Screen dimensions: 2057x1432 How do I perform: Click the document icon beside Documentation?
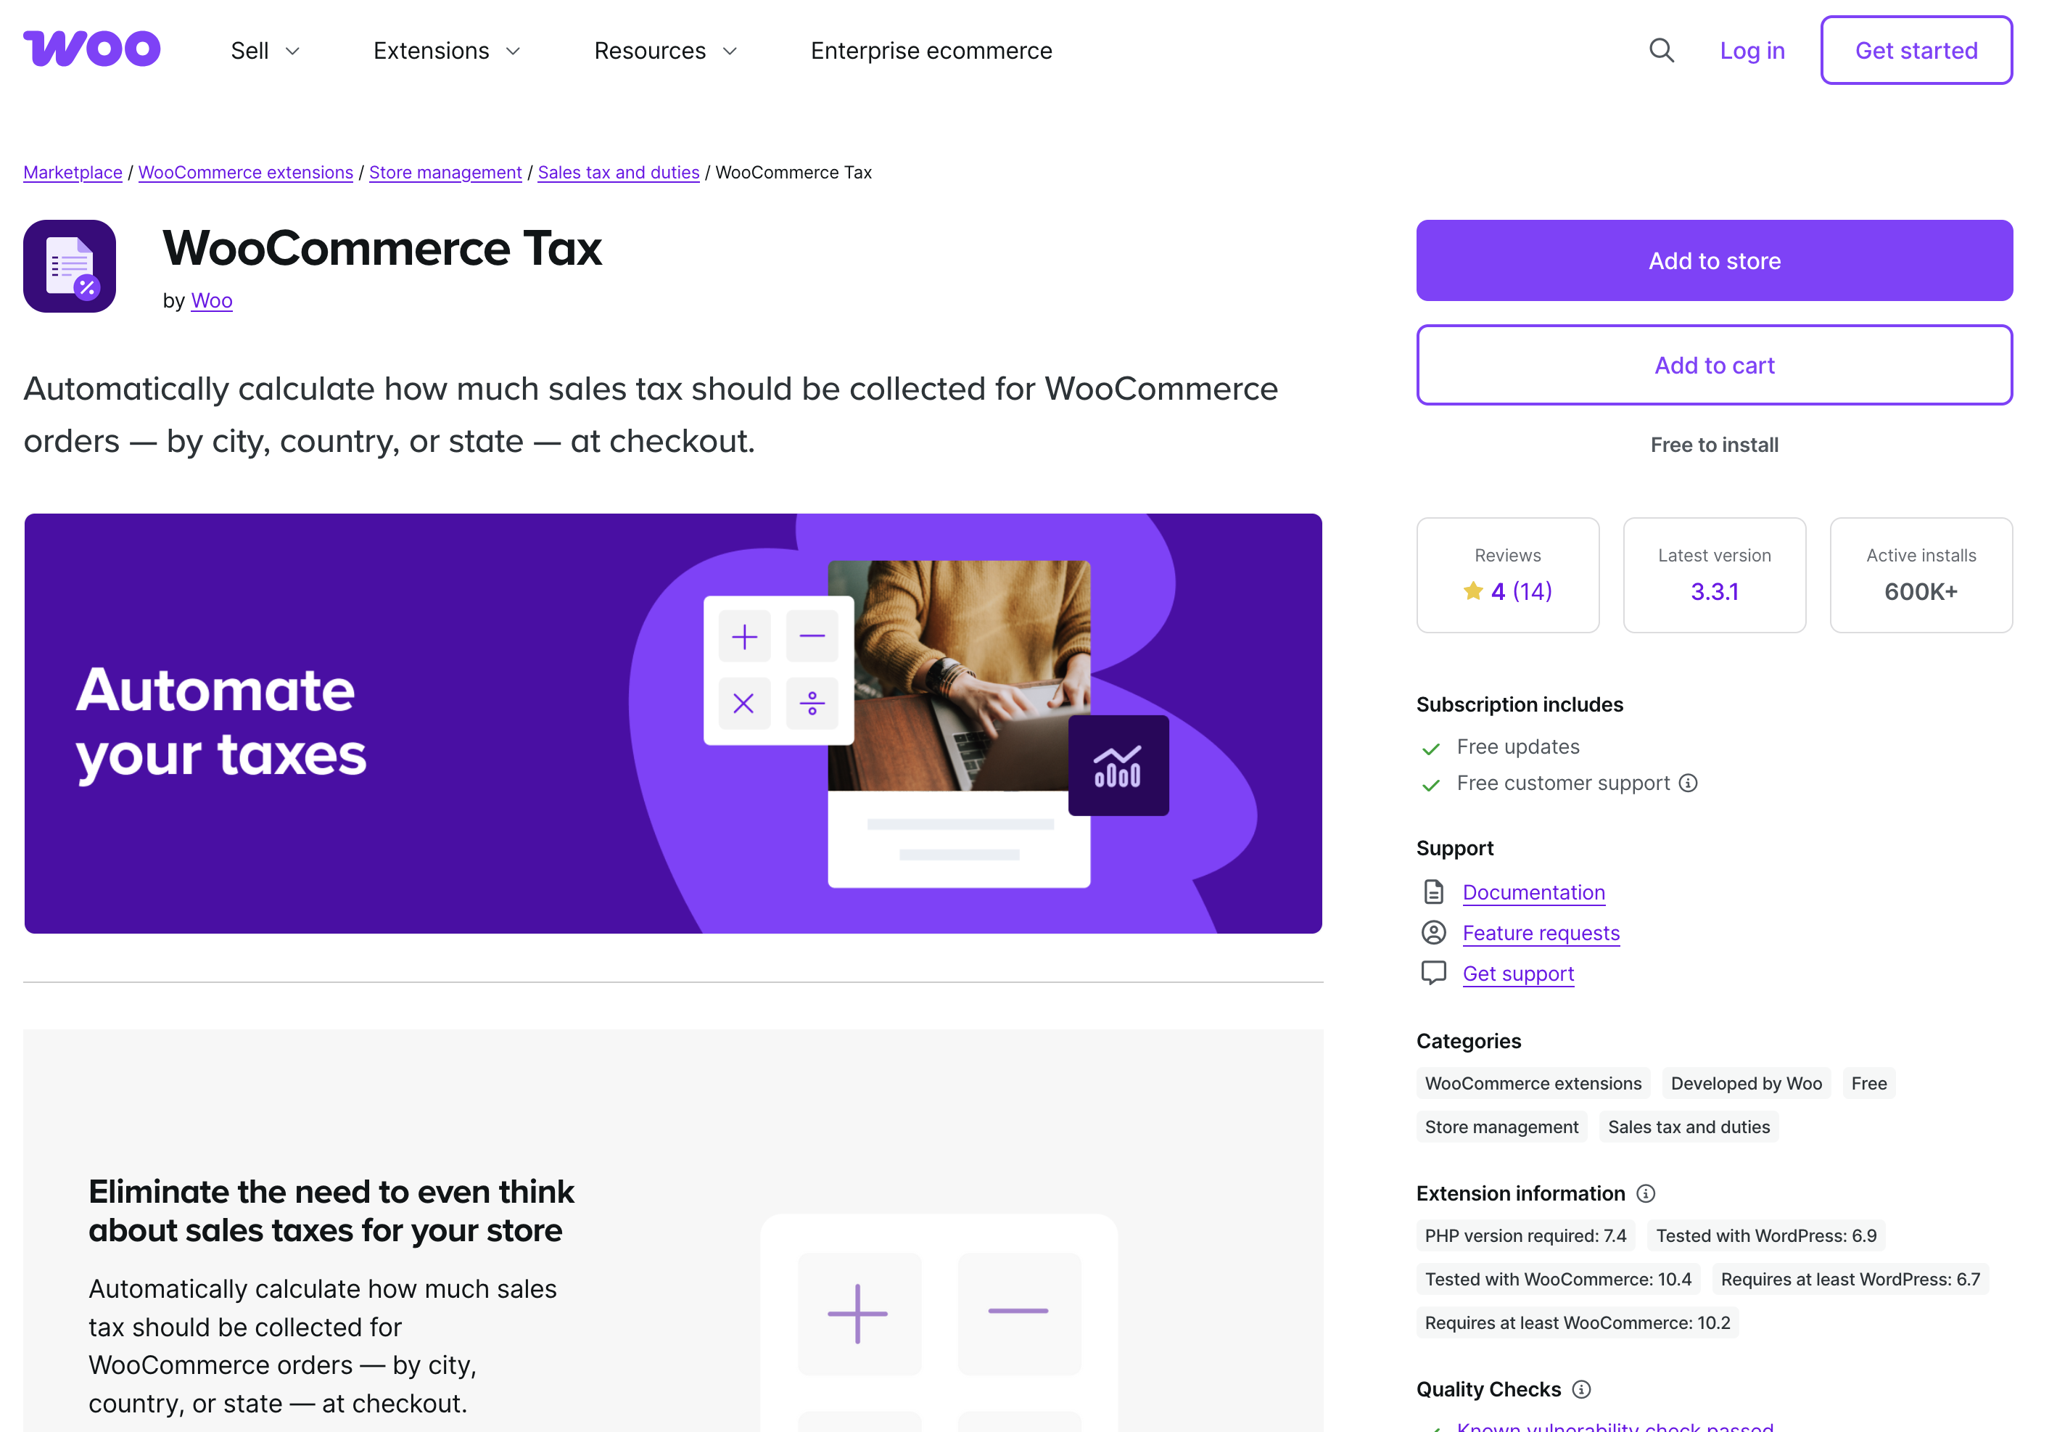(1435, 892)
